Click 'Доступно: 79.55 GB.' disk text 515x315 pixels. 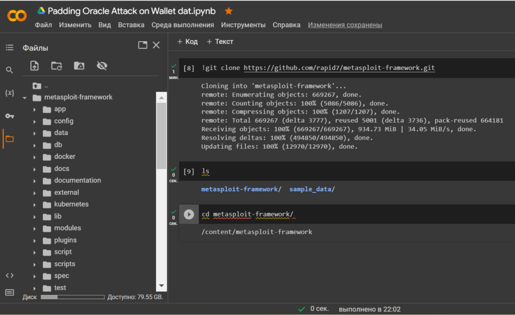135,297
